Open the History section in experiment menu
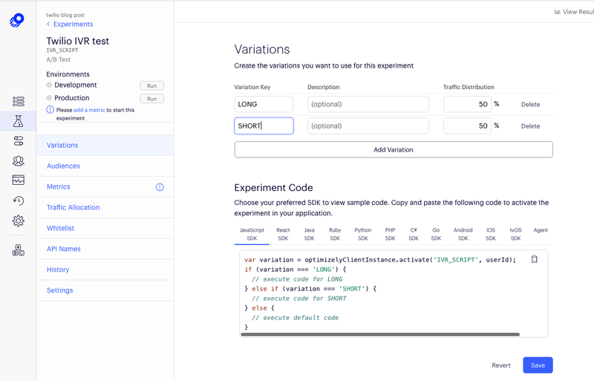 tap(105, 270)
